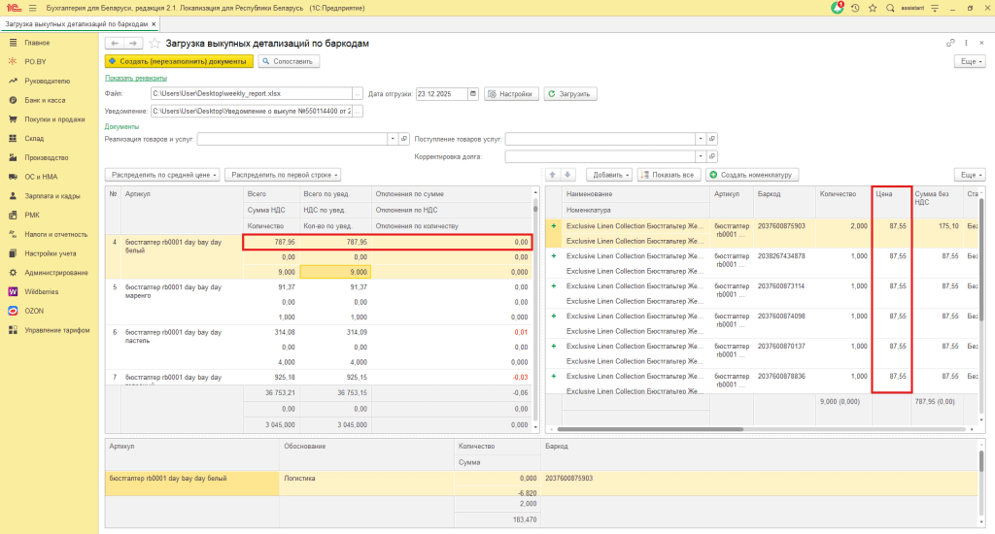Open Wildberries section in sidebar
The image size is (995, 534).
coord(44,291)
